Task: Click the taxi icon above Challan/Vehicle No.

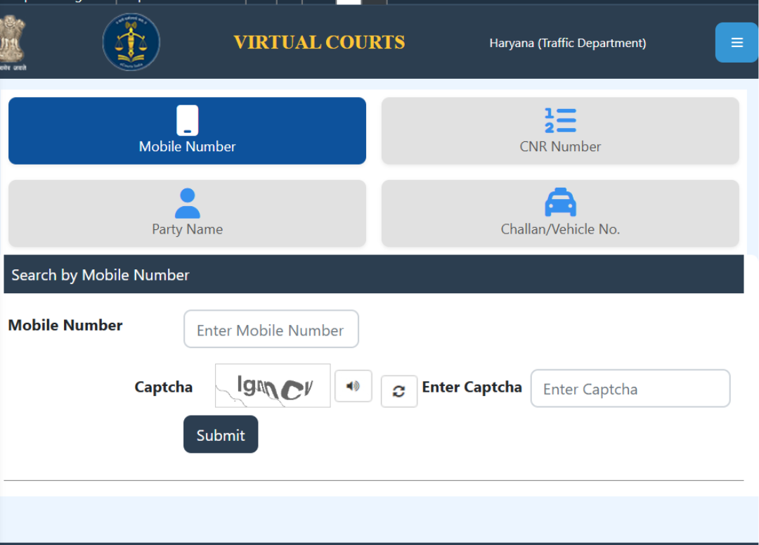Action: (560, 203)
